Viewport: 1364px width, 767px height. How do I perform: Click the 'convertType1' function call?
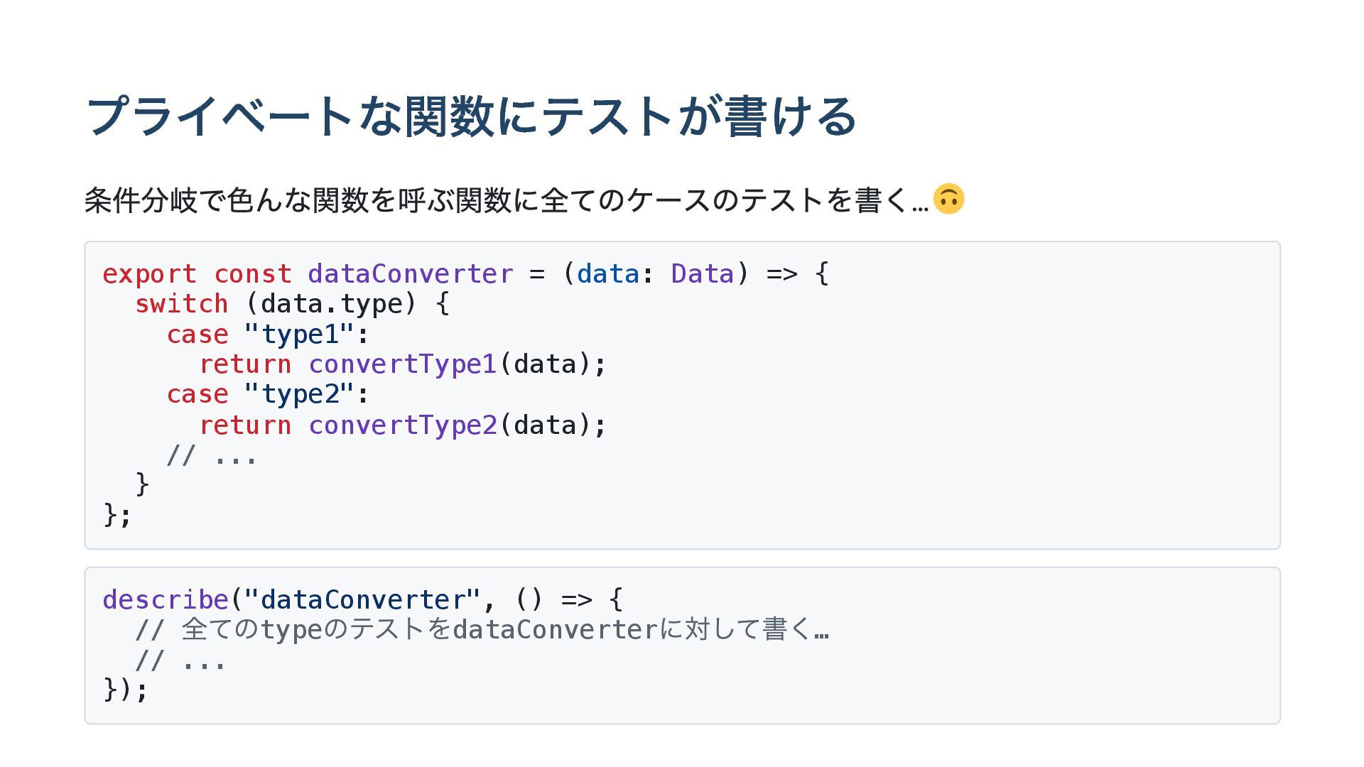tap(402, 364)
